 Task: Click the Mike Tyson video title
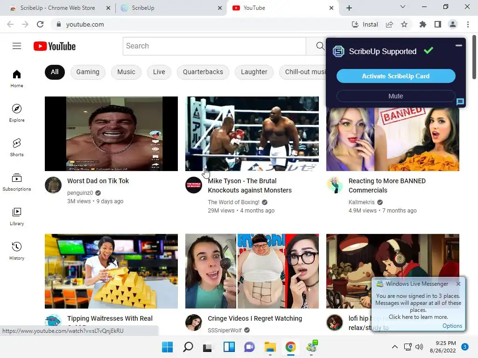coord(250,186)
